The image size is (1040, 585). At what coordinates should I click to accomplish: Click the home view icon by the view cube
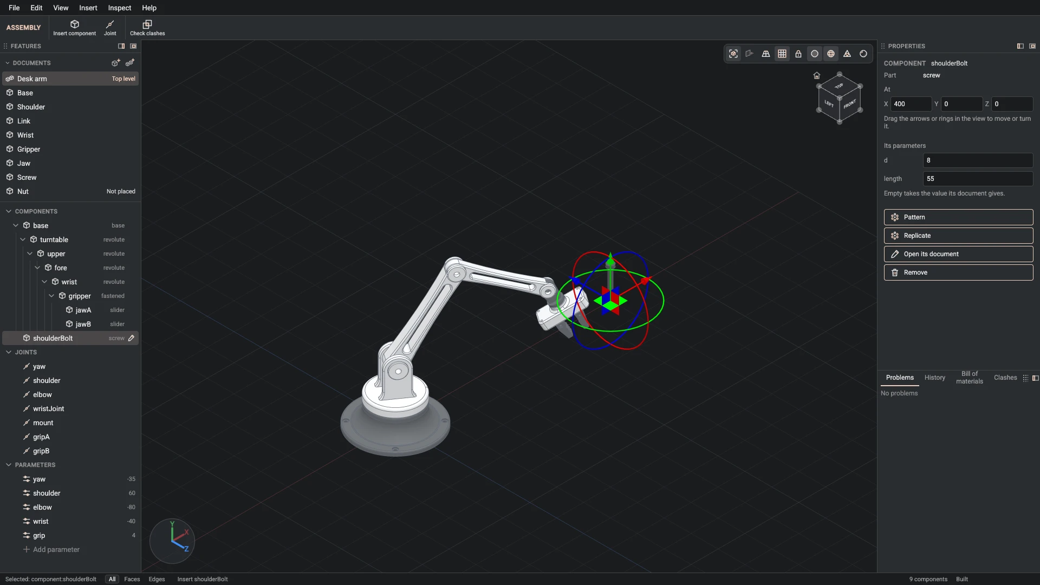[817, 76]
